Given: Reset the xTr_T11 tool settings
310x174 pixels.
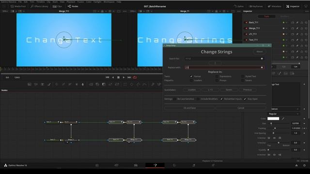Looking at the screenshot, I should (306, 34).
